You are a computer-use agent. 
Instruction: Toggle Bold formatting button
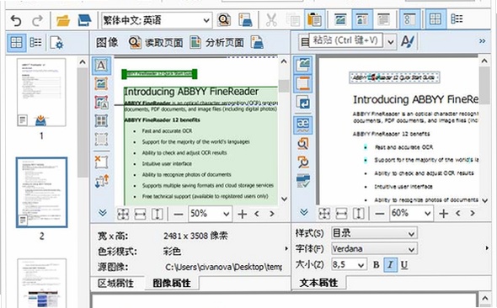pyautogui.click(x=376, y=264)
